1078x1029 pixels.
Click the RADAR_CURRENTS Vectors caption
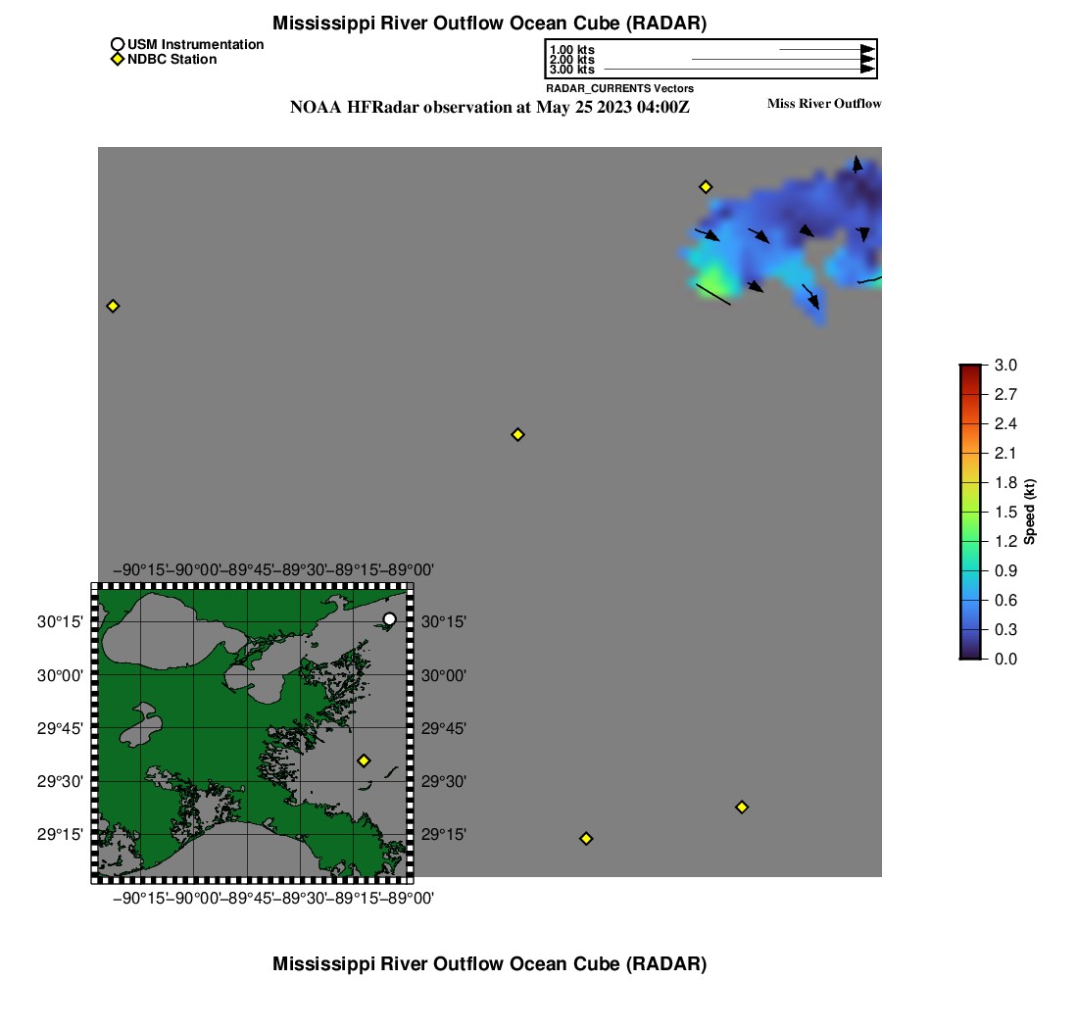click(619, 88)
